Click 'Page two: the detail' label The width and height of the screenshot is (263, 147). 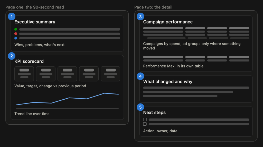pyautogui.click(x=153, y=7)
